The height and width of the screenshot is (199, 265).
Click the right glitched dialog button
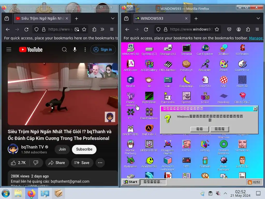coord(220,129)
